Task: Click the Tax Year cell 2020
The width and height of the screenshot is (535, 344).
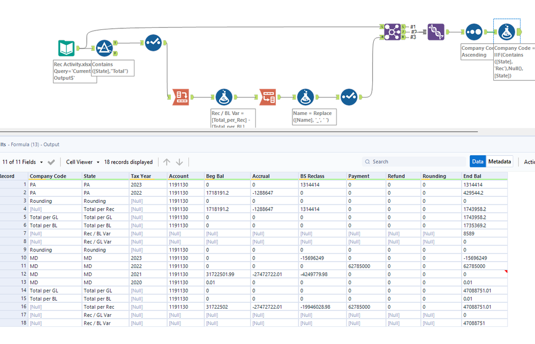Action: (x=148, y=282)
